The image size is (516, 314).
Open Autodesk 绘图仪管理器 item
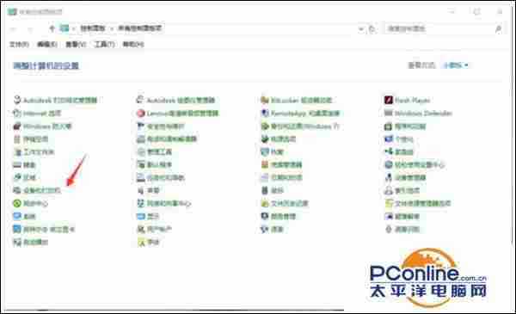175,100
